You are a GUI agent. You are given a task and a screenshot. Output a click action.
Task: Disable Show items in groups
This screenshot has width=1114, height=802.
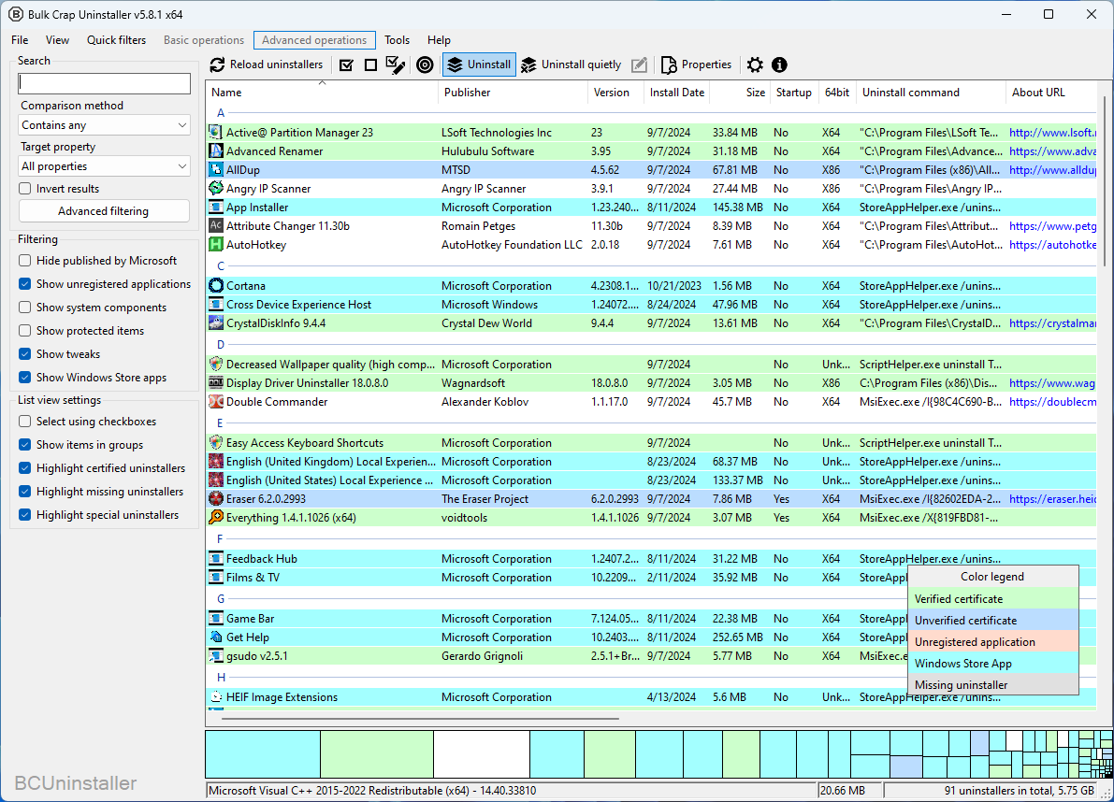coord(25,445)
